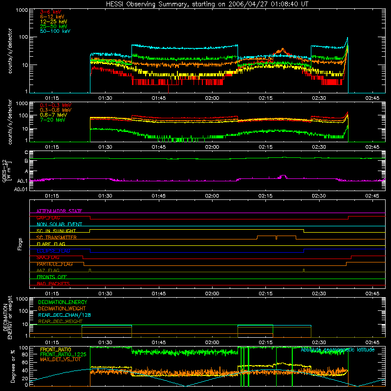Screen dimensions: 391x391
Task: Select the SC_IN_SUNLIGHT flag label
Action: pos(56,231)
